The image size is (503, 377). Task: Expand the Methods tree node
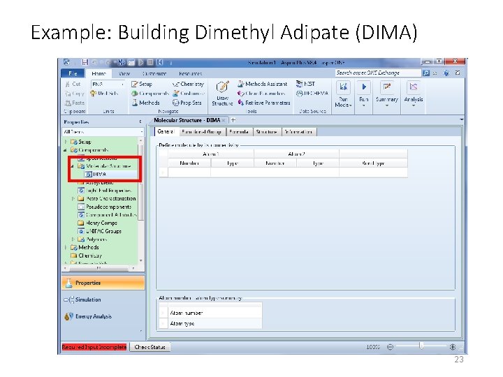tap(66, 247)
